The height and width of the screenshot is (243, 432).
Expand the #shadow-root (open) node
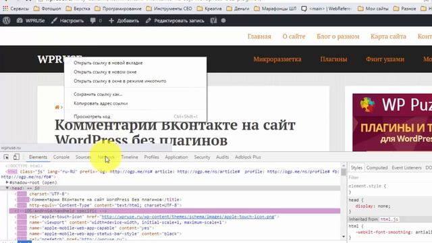click(x=7, y=182)
